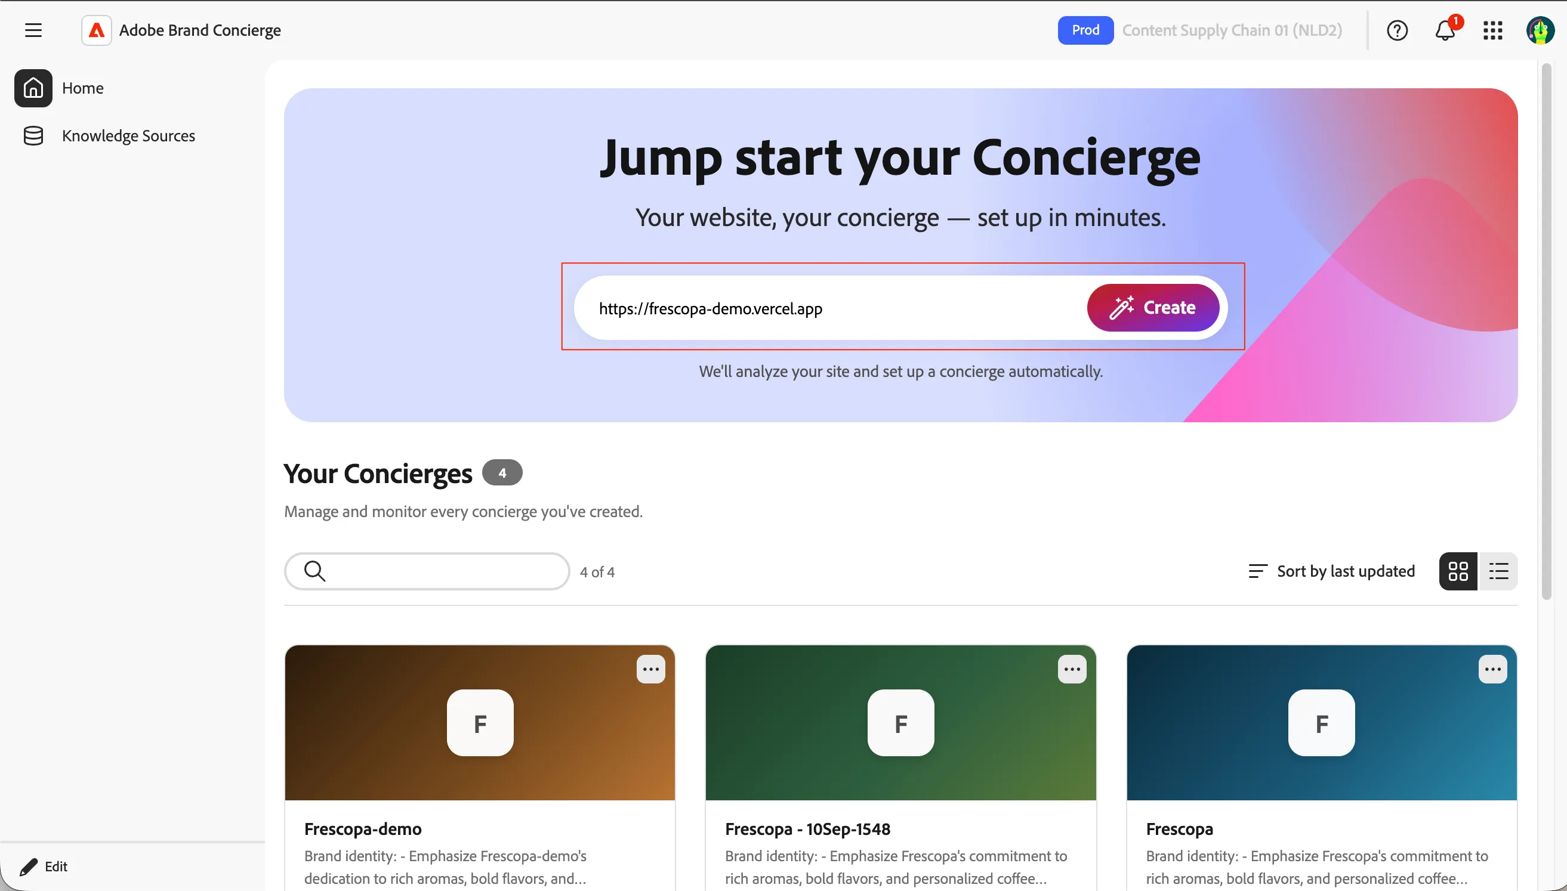Viewport: 1567px width, 891px height.
Task: Click the page vertical scrollbar
Action: tap(1546, 330)
